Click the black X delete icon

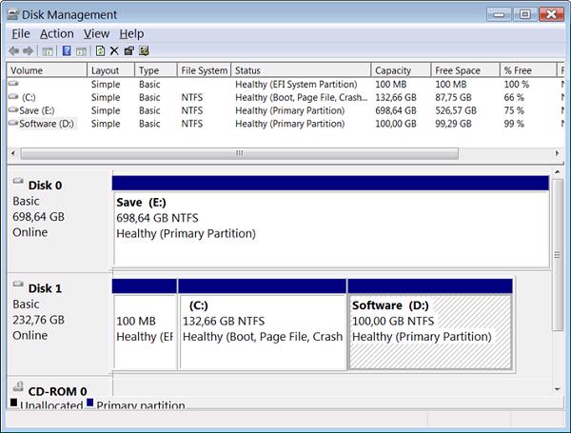pyautogui.click(x=114, y=50)
